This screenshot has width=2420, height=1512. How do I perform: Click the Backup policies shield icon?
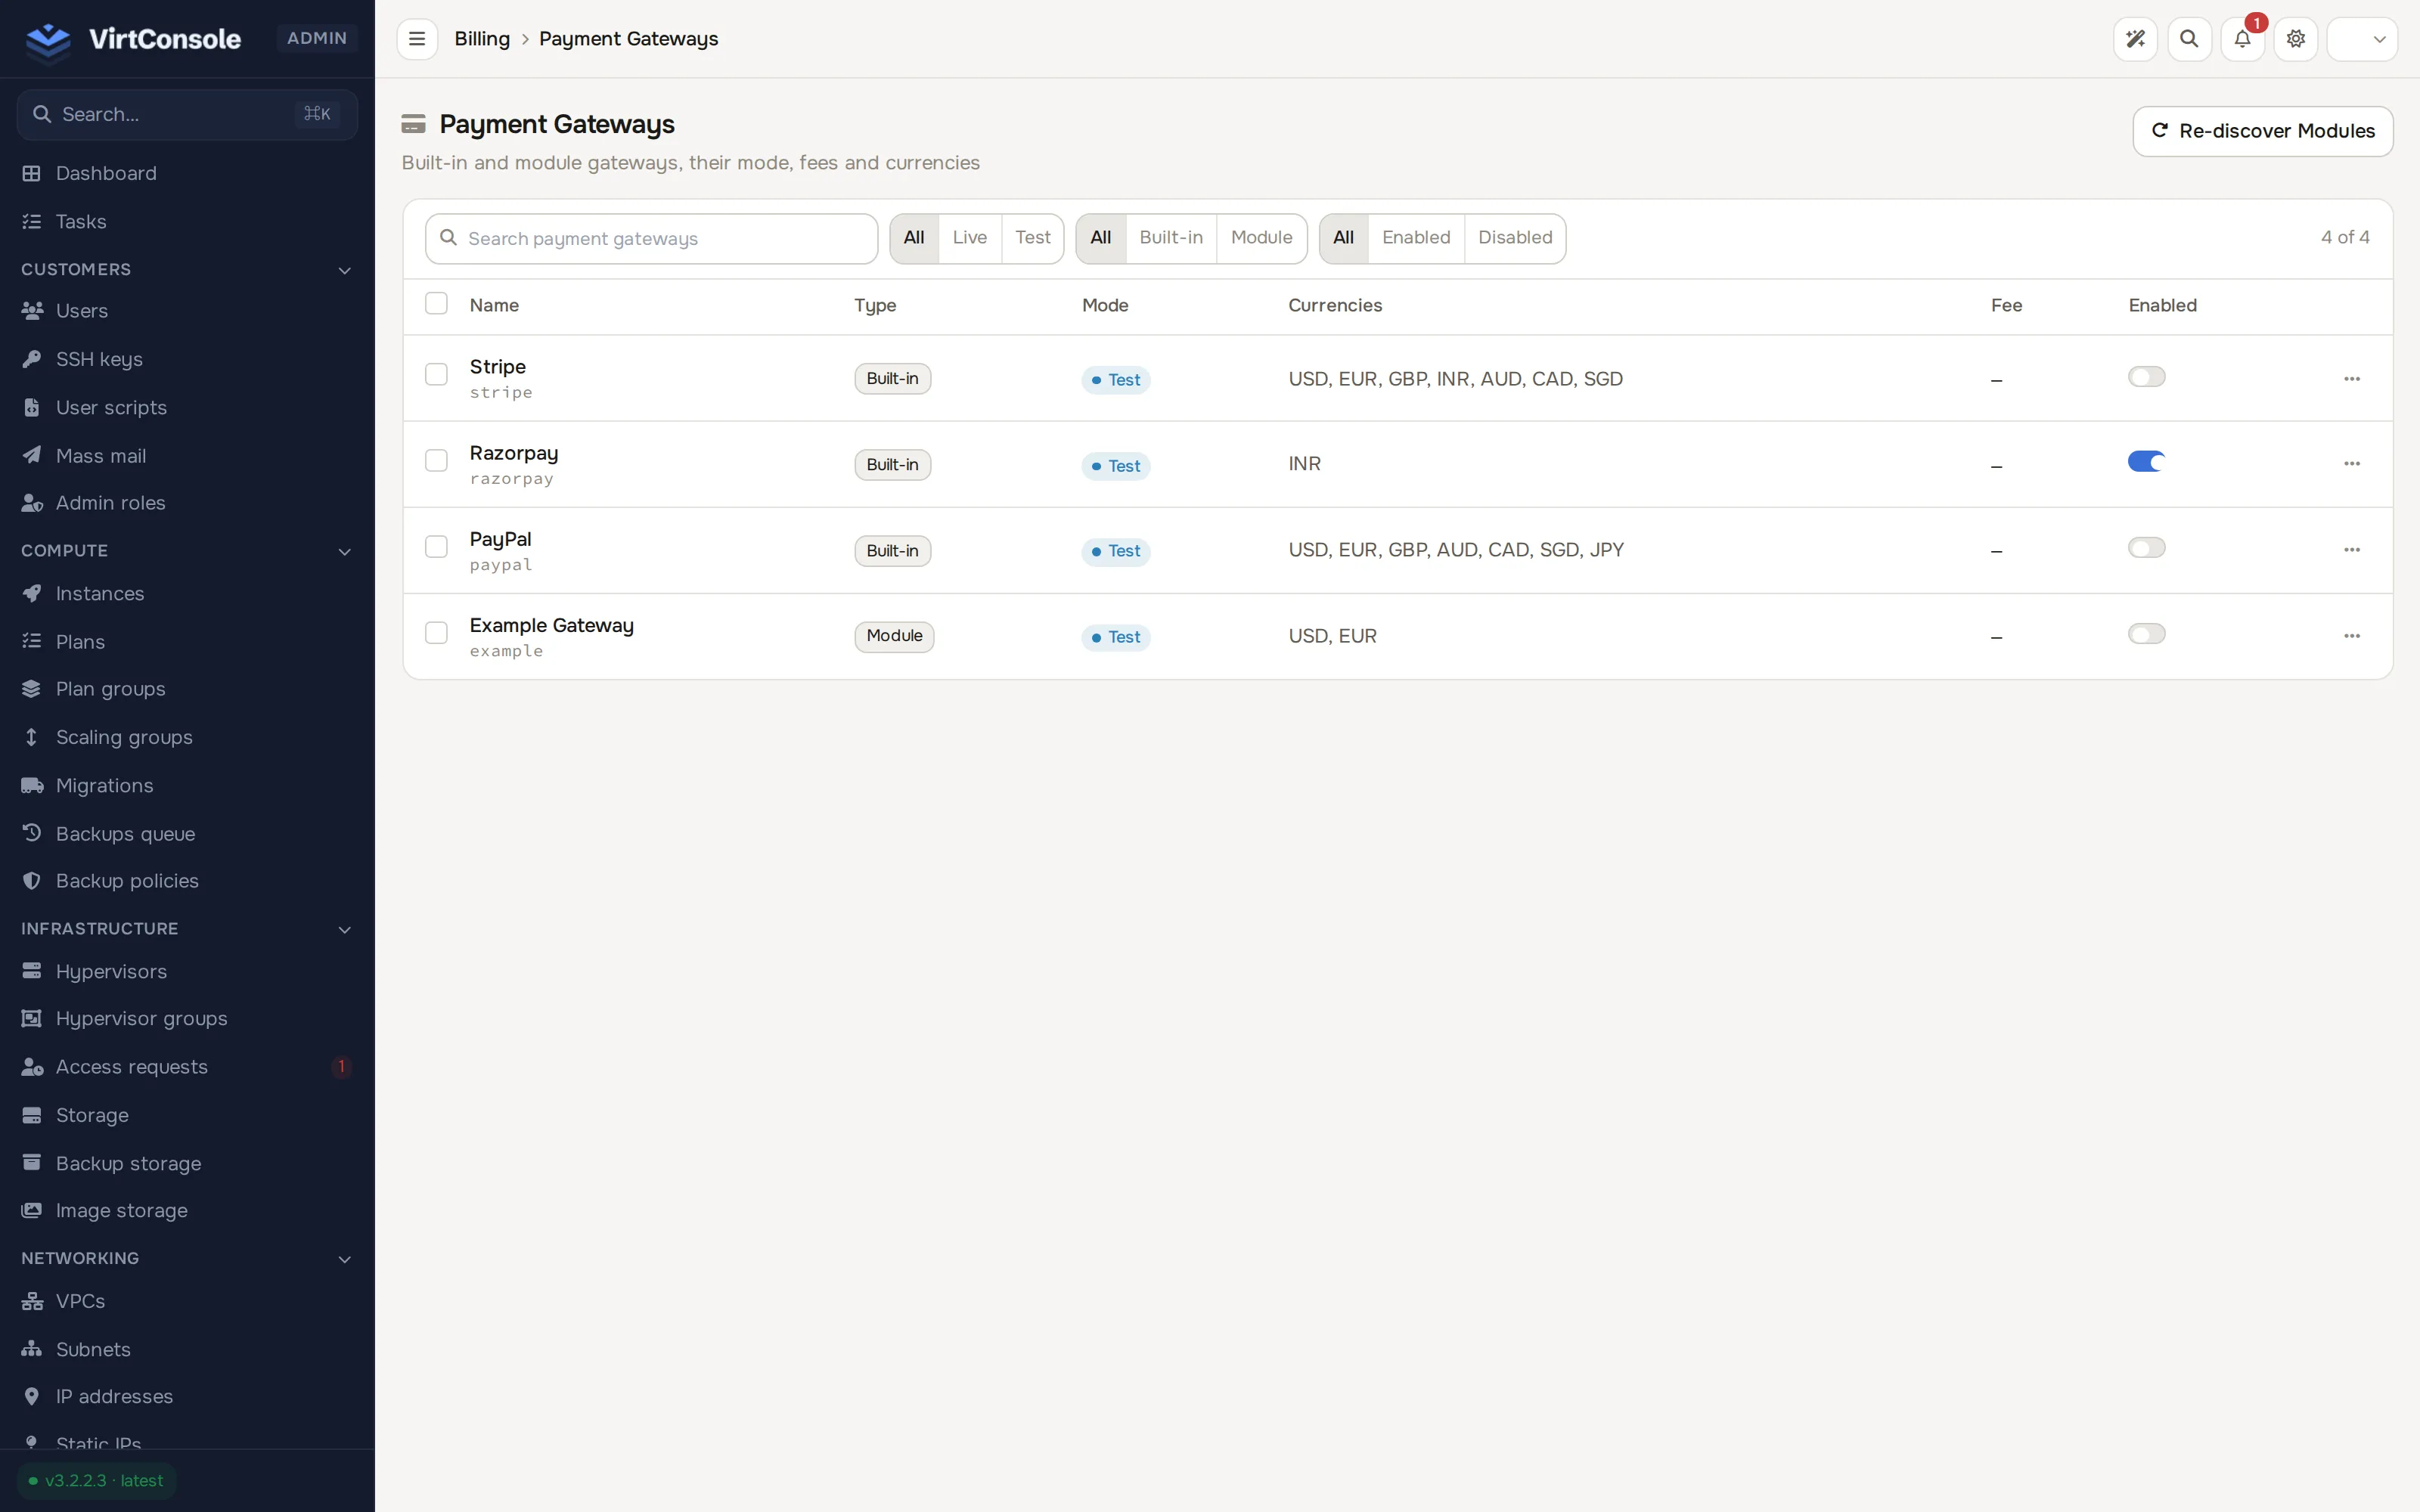tap(32, 881)
